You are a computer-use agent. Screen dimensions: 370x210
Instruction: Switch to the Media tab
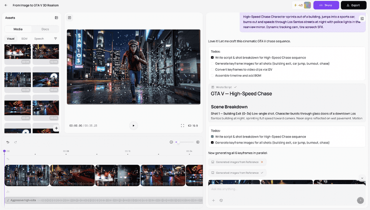tap(18, 29)
